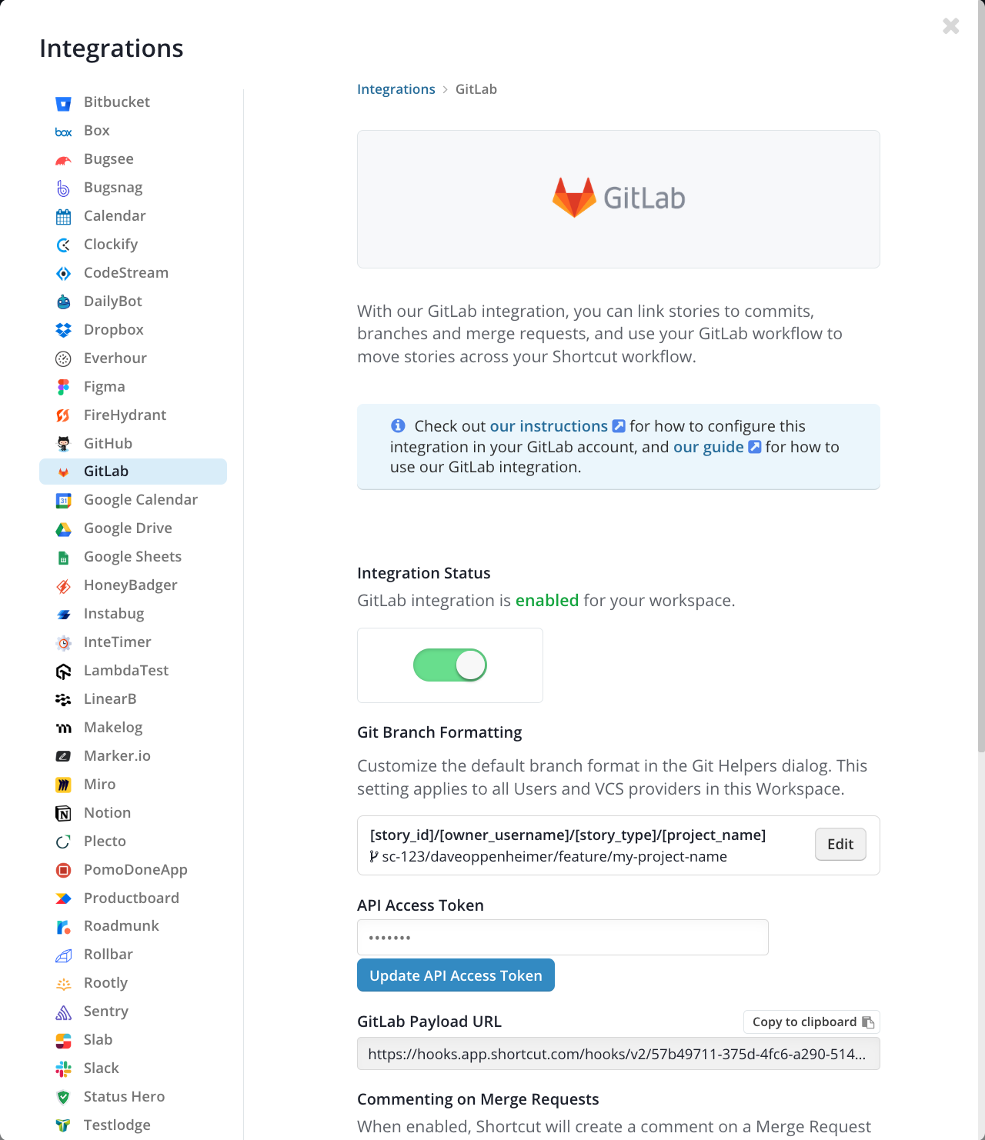This screenshot has width=985, height=1140.
Task: Click the Figma logo icon
Action: tap(64, 387)
